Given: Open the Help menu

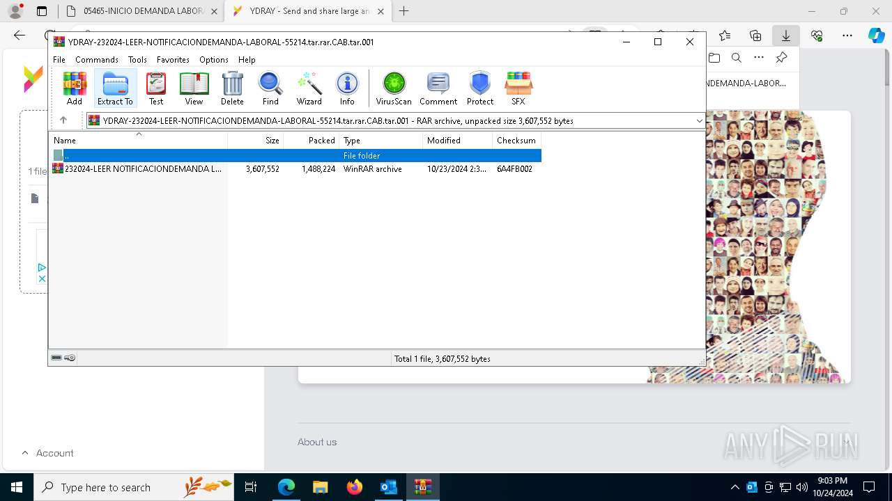Looking at the screenshot, I should pyautogui.click(x=247, y=60).
